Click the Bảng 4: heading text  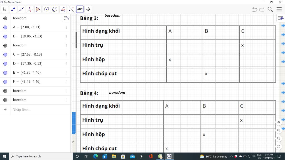pos(89,93)
